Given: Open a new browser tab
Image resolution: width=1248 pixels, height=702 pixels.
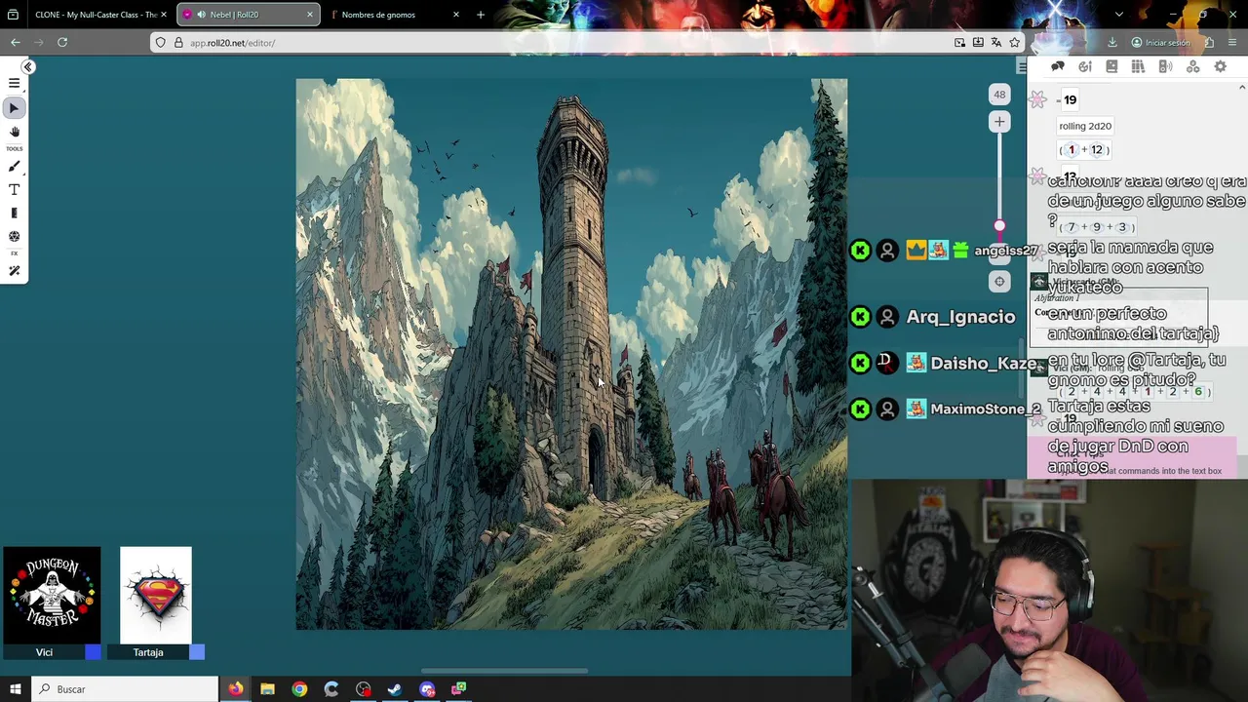Looking at the screenshot, I should tap(481, 15).
